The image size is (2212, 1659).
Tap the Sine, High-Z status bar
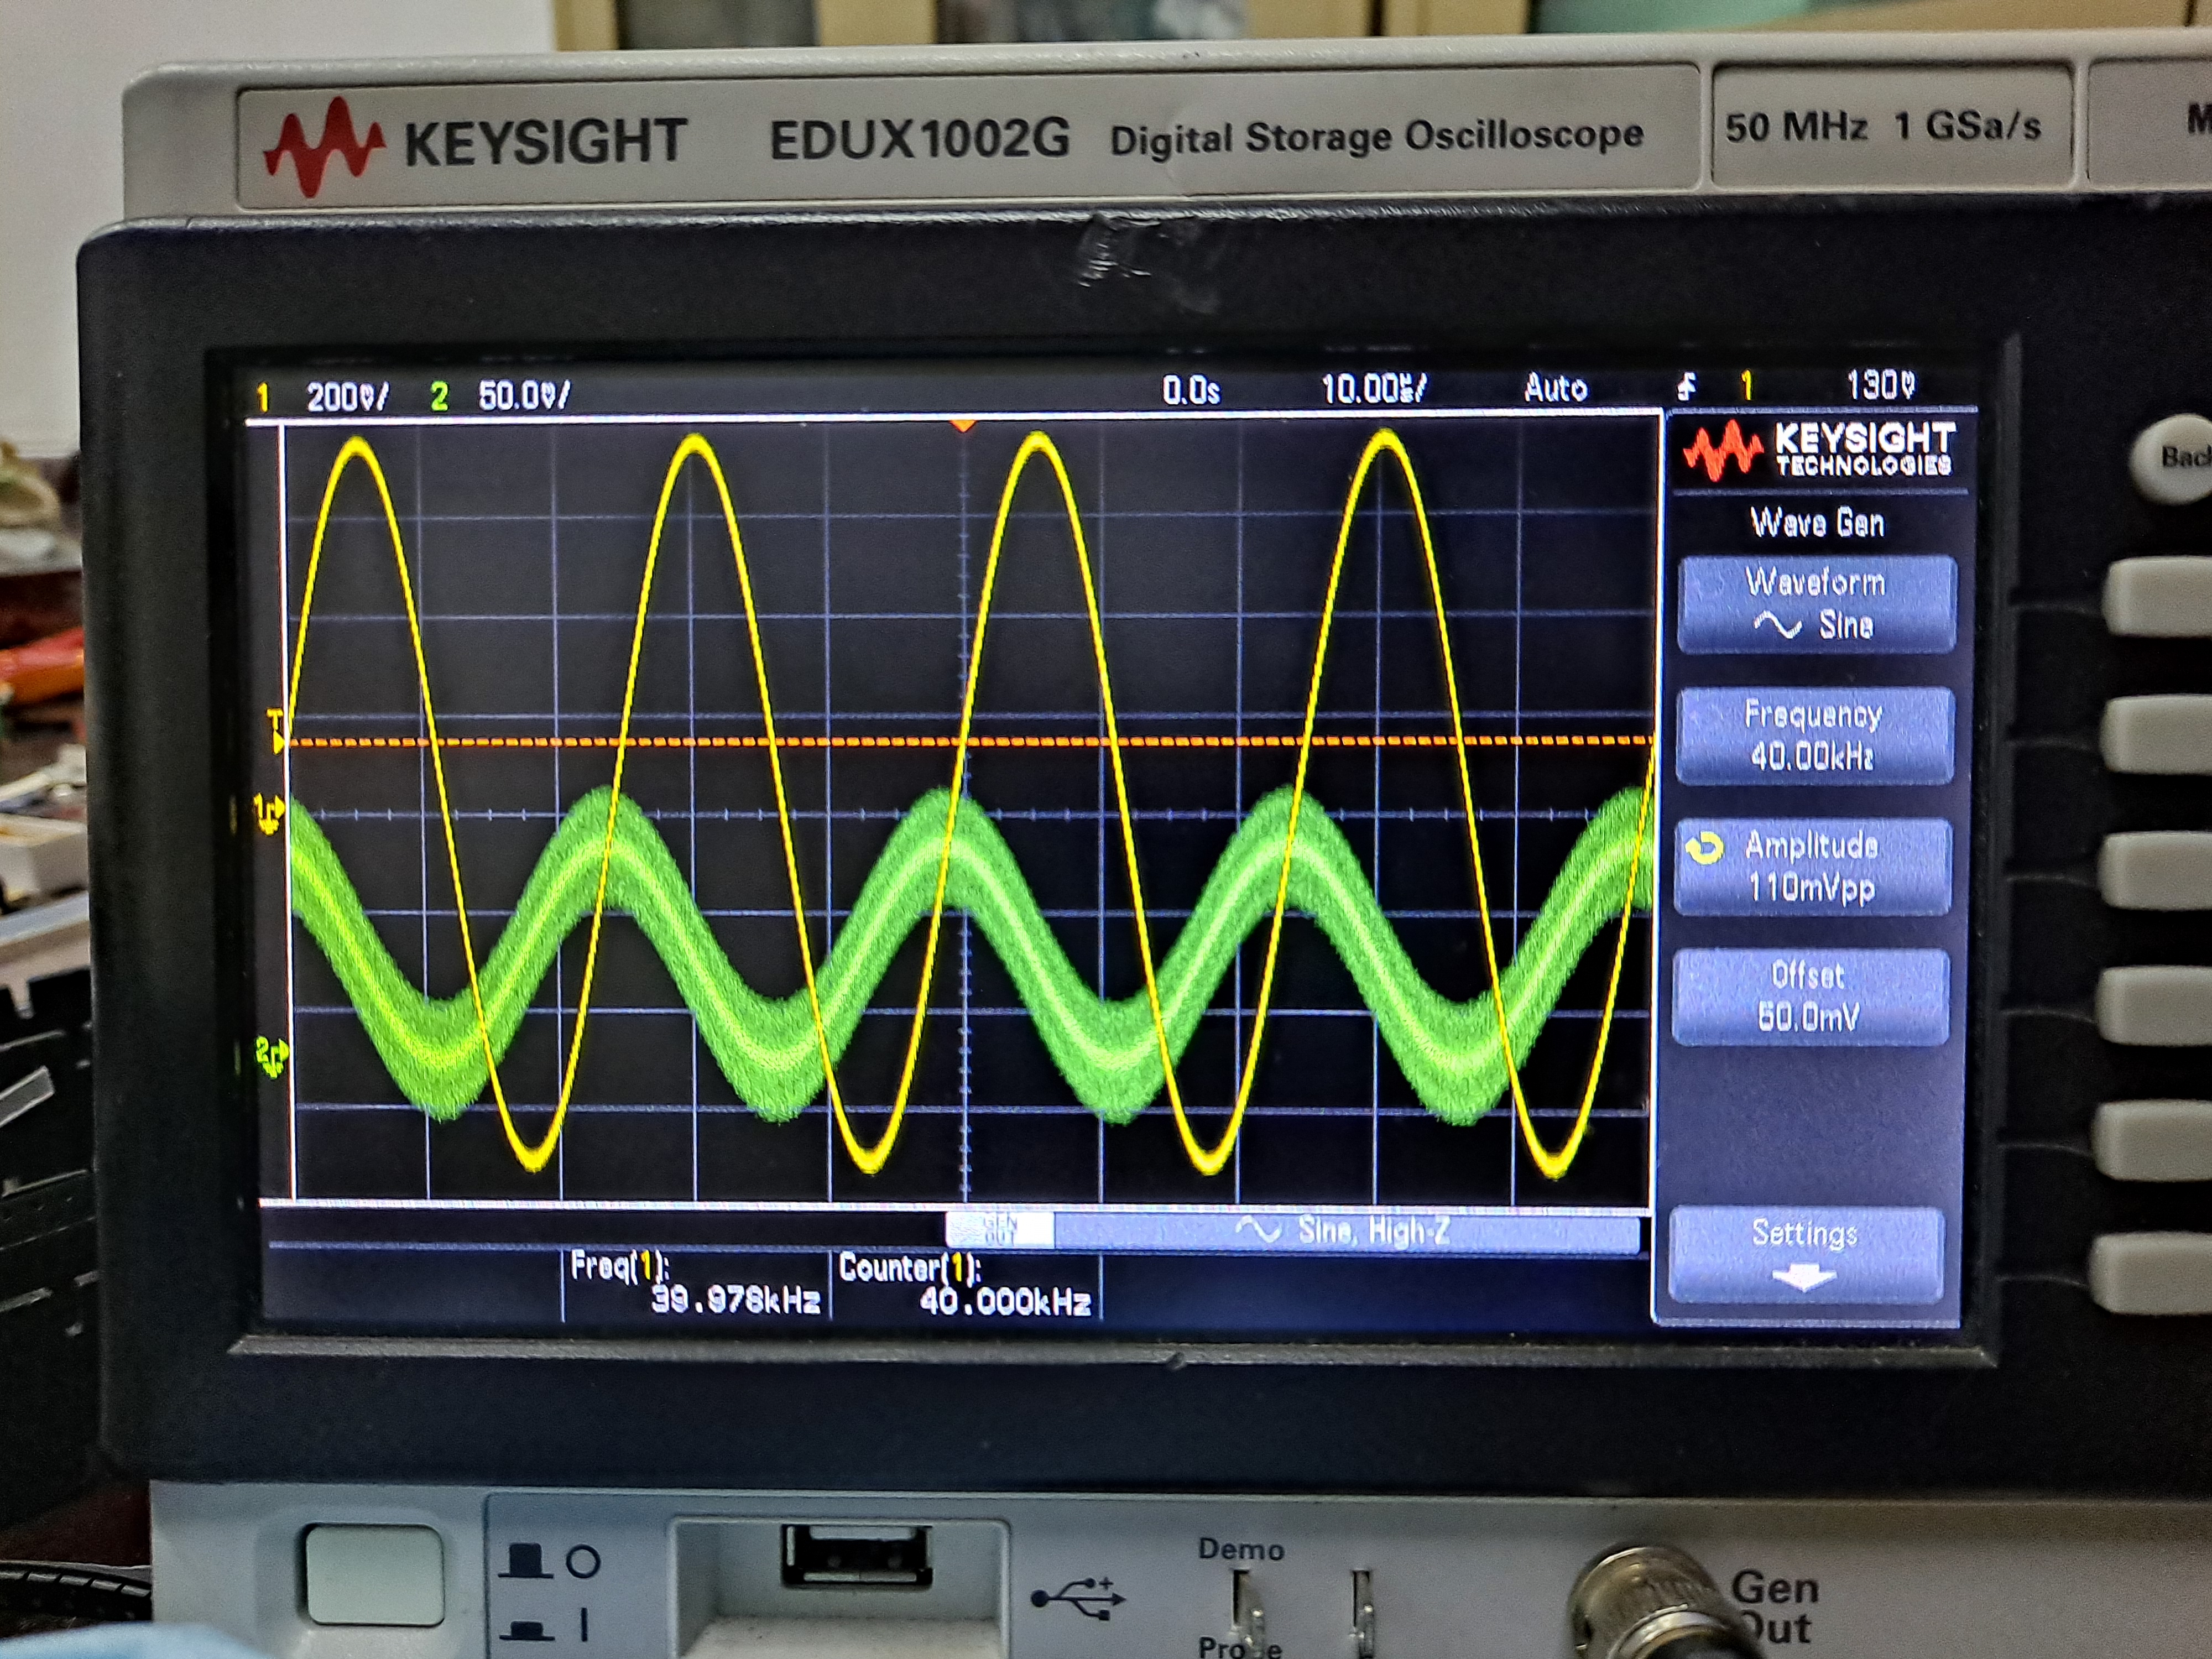coord(1345,1231)
